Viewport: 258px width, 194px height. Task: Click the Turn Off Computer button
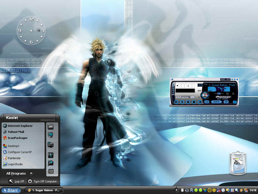pyautogui.click(x=42, y=181)
